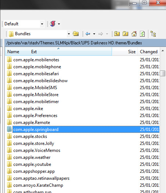Select the com.apple.mobilenotes folder
Viewport: 166px width, 193px height.
36,60
